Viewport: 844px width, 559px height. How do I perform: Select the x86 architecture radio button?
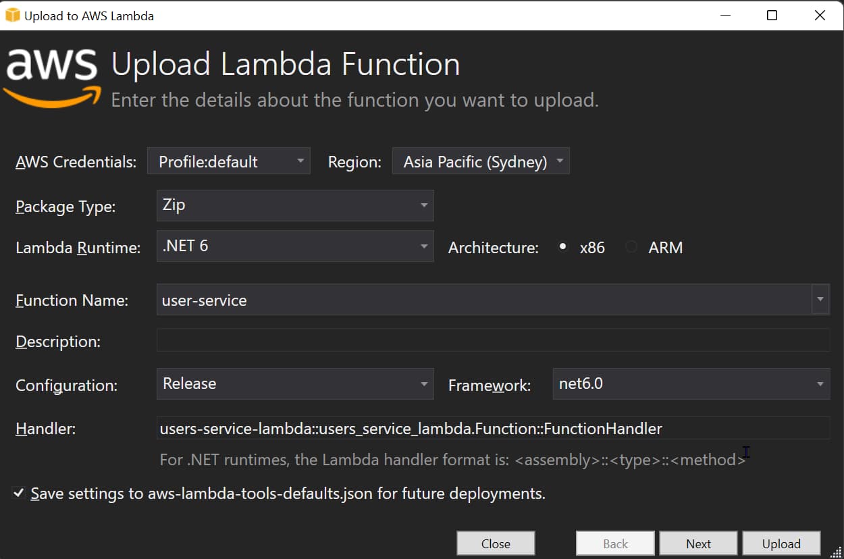(562, 246)
